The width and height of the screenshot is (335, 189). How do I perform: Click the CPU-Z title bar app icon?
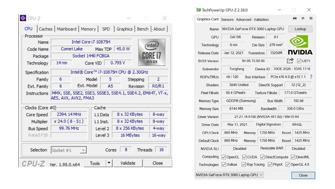(x=23, y=18)
